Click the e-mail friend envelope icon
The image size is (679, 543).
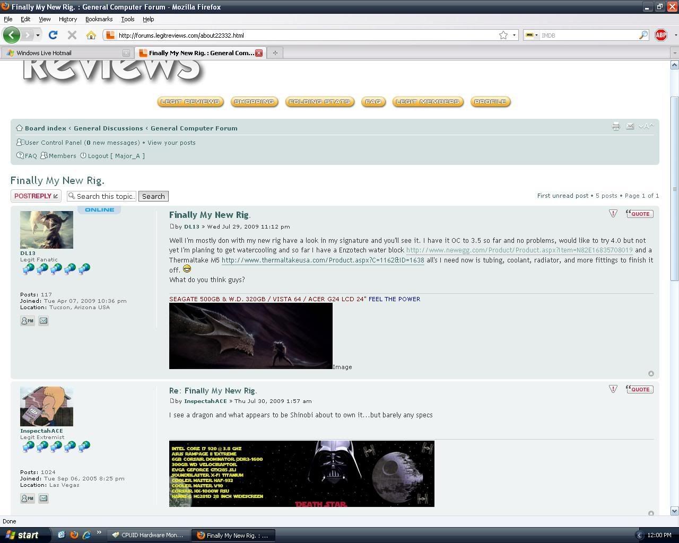pos(630,126)
